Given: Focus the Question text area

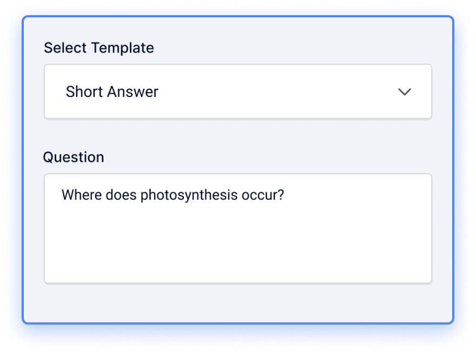Looking at the screenshot, I should pyautogui.click(x=237, y=228).
